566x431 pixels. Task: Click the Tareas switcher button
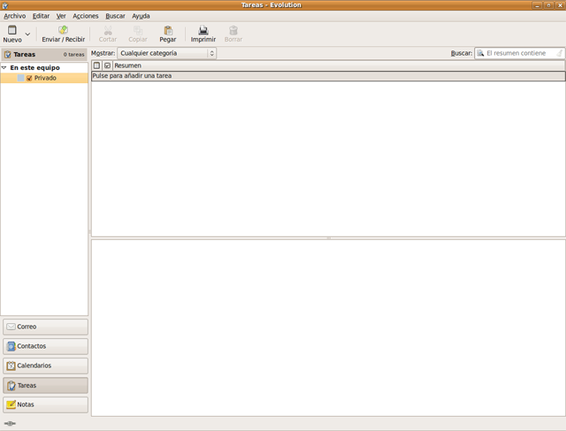[45, 385]
